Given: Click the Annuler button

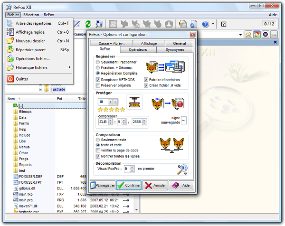Looking at the screenshot, I should 155,185.
